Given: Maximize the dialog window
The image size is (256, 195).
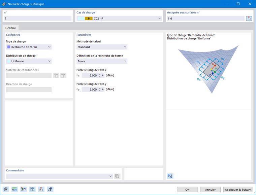Looking at the screenshot, I should [x=238, y=4].
